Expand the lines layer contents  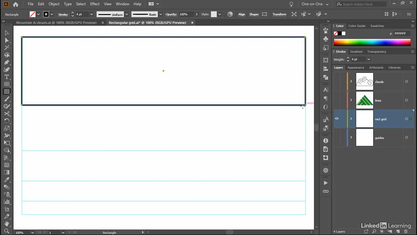[x=351, y=100]
